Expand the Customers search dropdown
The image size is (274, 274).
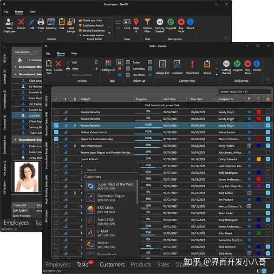pos(135,170)
